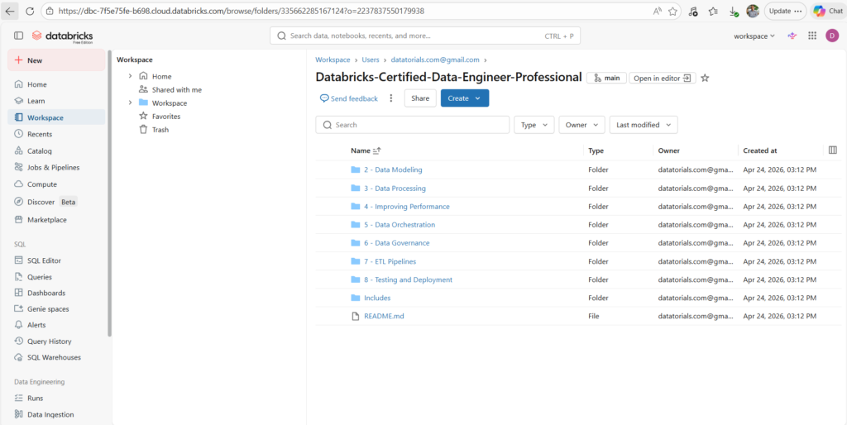Open the Create dropdown button
The height and width of the screenshot is (425, 847).
pyautogui.click(x=464, y=98)
